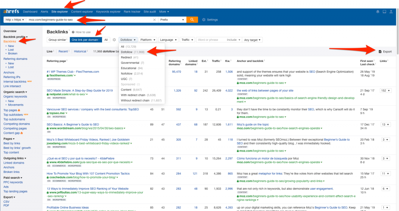Open the notifications bell icon
This screenshot has width=399, height=211.
[378, 12]
